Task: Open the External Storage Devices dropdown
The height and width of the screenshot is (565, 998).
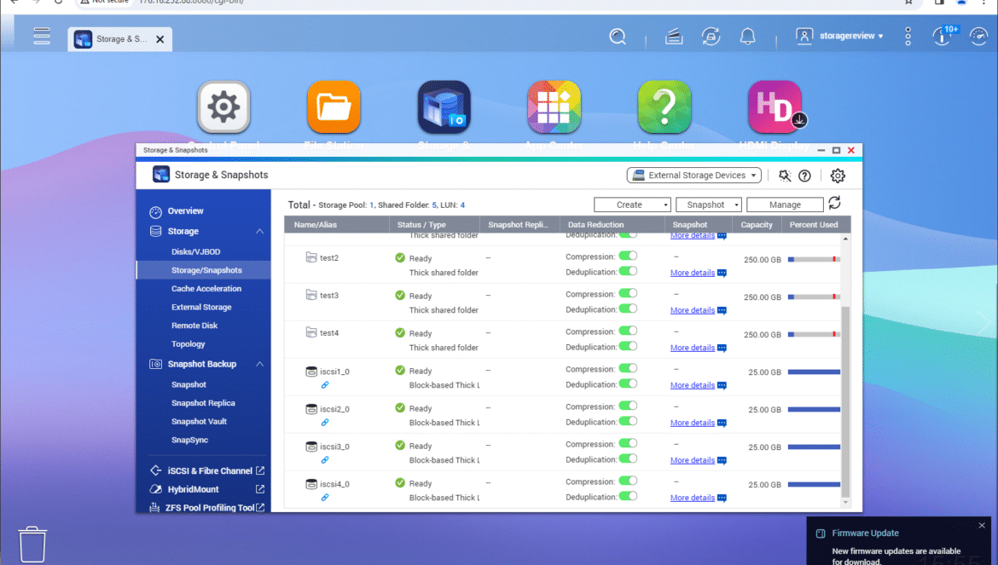Action: tap(693, 176)
